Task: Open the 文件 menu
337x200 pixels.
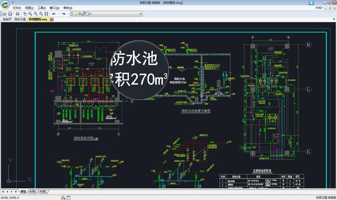Action: tap(16, 8)
